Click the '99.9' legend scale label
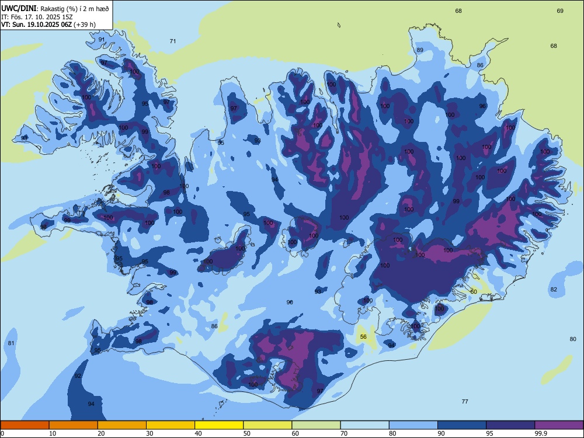584x438 pixels. (x=540, y=433)
